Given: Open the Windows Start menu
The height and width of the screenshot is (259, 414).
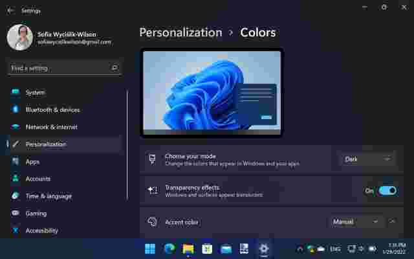Looking at the screenshot, I should tap(150, 249).
